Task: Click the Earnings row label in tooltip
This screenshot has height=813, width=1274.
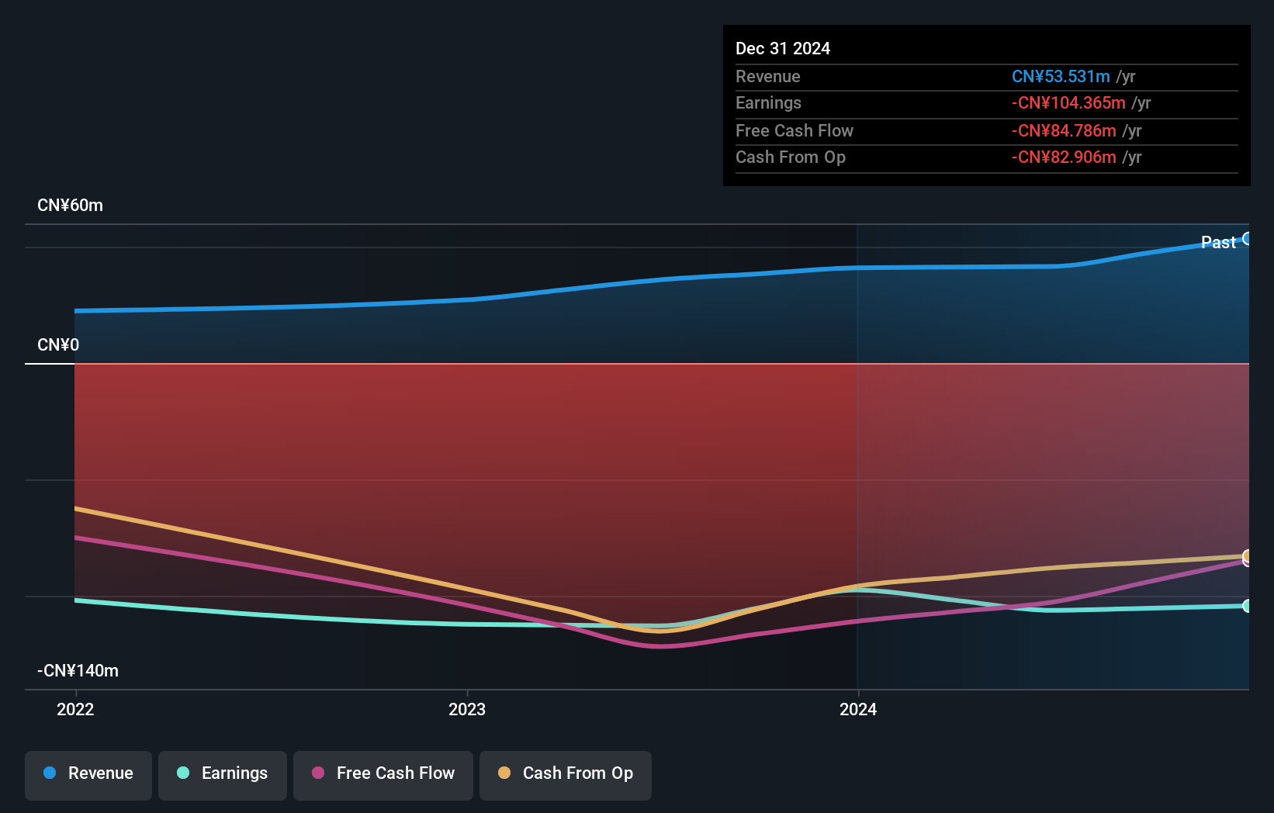Action: pyautogui.click(x=768, y=103)
